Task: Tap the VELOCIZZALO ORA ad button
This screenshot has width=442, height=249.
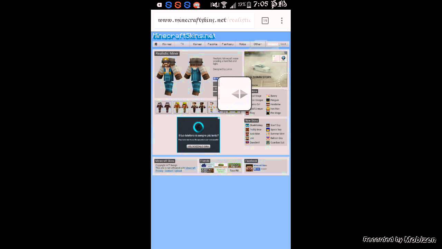Action: click(198, 146)
